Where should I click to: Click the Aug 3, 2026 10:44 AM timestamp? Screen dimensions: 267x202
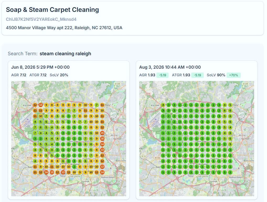170,67
